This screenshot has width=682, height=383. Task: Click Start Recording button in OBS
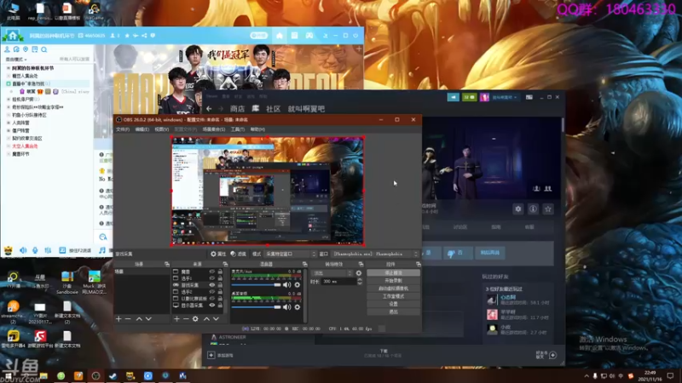coord(394,281)
